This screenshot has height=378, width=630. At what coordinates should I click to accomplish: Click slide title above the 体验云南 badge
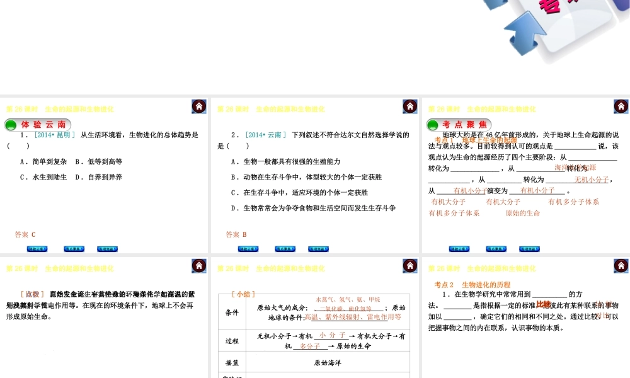click(60, 109)
